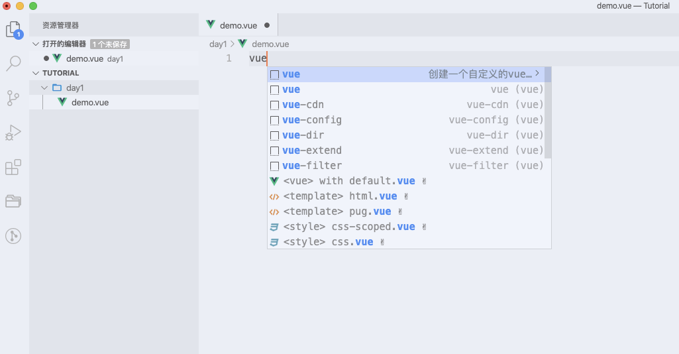Image resolution: width=679 pixels, height=354 pixels.
Task: Open the Extensions view
Action: [13, 167]
